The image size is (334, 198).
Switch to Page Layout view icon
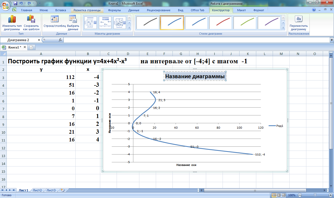[279, 195]
